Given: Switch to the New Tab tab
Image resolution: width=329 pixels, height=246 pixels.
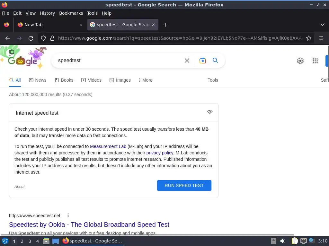Looking at the screenshot, I should [49, 25].
